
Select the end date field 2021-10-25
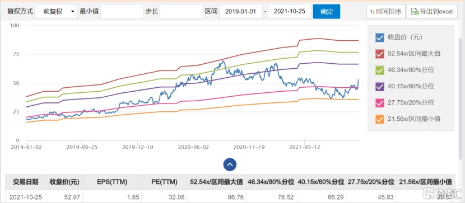(290, 12)
